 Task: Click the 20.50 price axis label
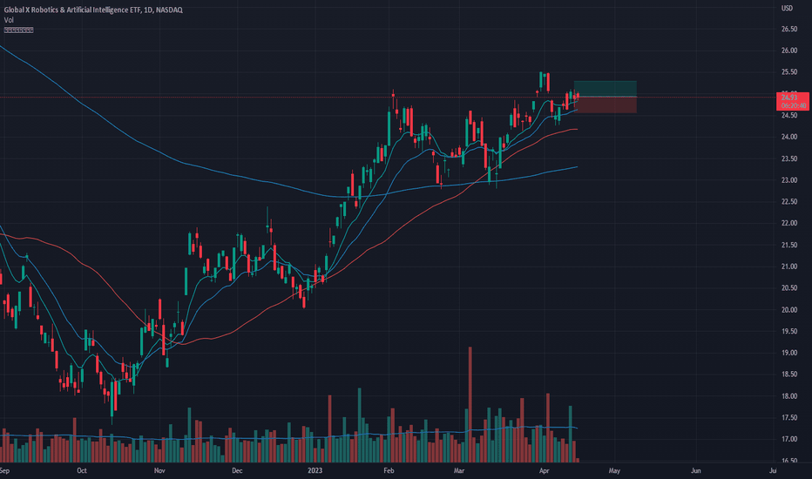789,288
